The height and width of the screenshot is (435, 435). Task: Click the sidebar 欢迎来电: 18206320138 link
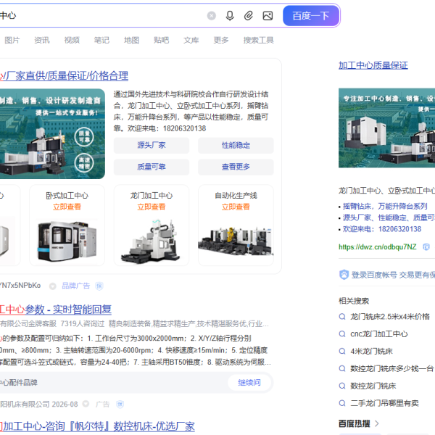coord(382,229)
